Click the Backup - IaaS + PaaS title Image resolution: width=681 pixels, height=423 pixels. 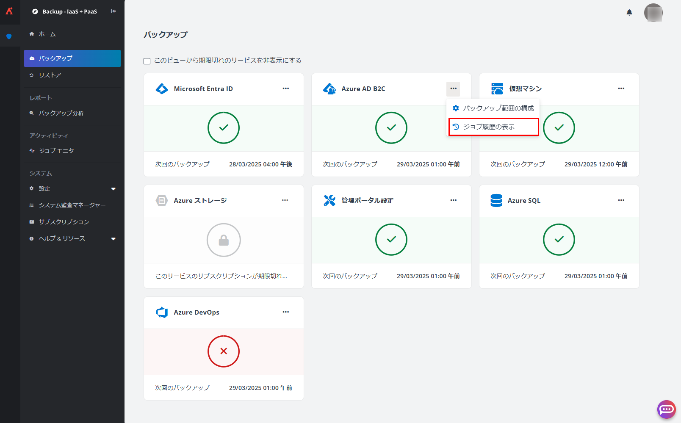coord(69,11)
